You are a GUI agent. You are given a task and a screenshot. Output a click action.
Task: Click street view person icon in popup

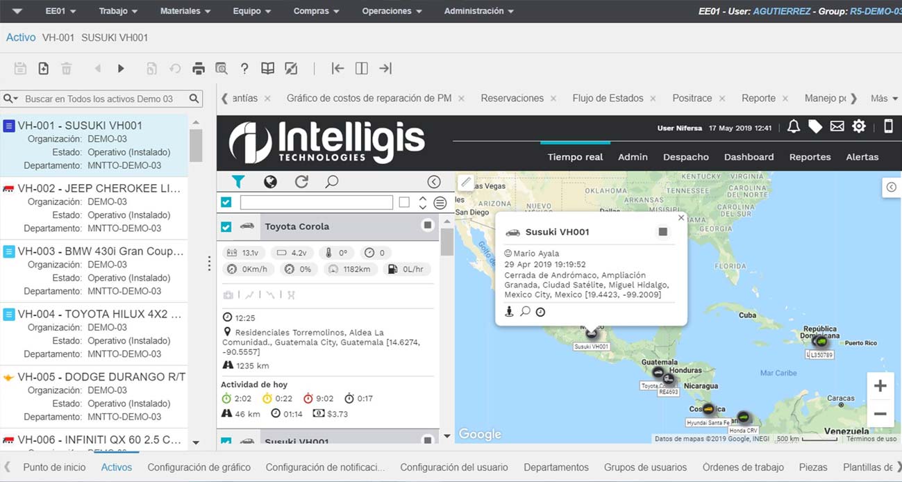click(509, 312)
